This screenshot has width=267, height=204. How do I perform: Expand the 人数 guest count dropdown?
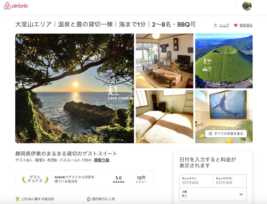[x=213, y=194]
